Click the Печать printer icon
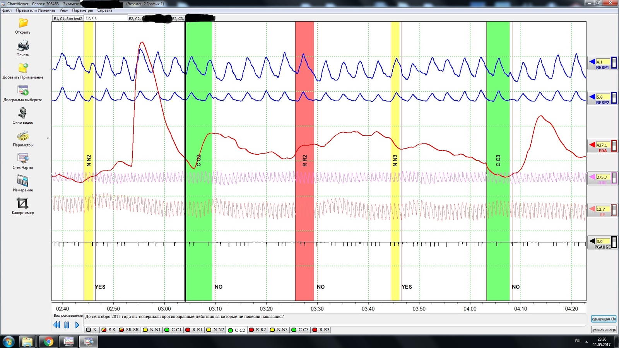This screenshot has height=348, width=619. pos(23,46)
